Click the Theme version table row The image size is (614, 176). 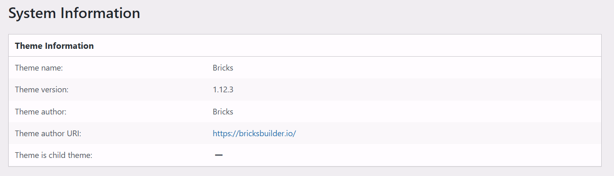click(305, 89)
